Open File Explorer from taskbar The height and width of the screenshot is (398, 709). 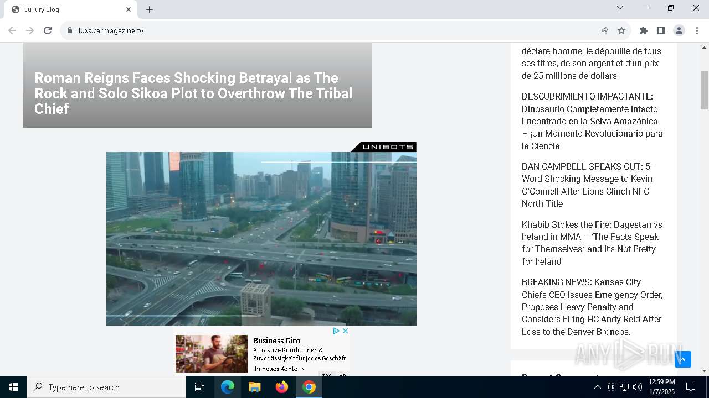click(255, 387)
